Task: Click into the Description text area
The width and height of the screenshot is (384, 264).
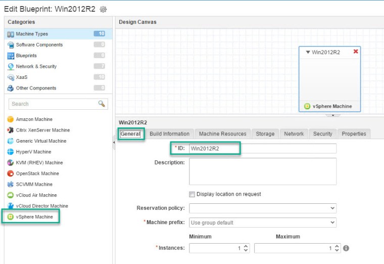Action: tap(263, 171)
